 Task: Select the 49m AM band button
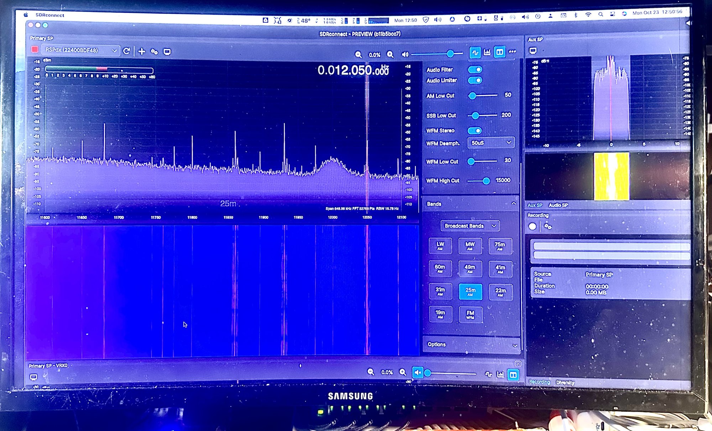[x=470, y=269]
